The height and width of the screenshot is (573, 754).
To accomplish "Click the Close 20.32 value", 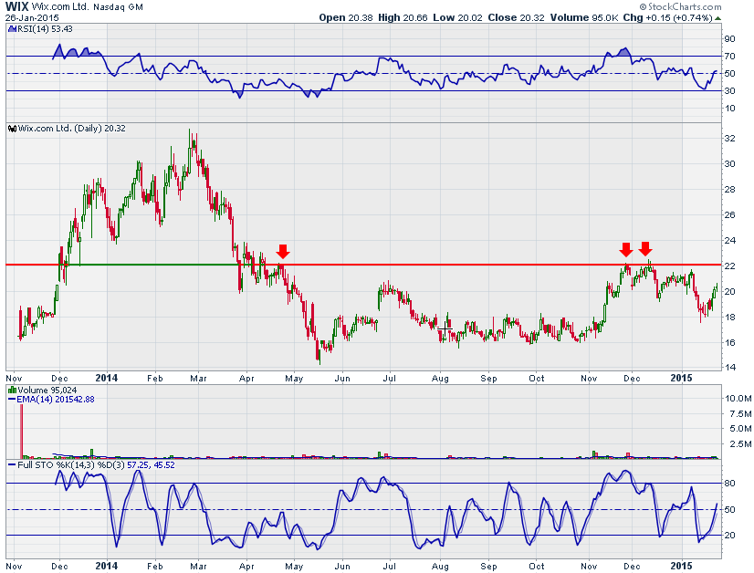I will tap(516, 17).
